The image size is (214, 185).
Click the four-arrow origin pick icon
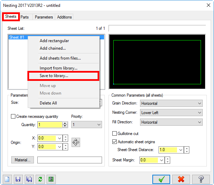(x=76, y=142)
